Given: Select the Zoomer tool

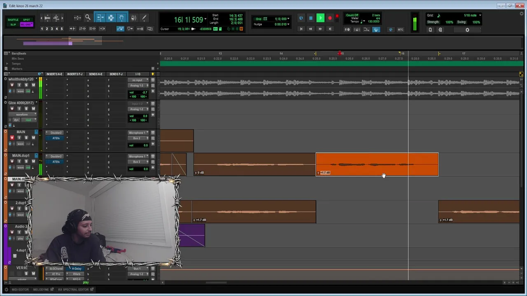Looking at the screenshot, I should pyautogui.click(x=88, y=18).
